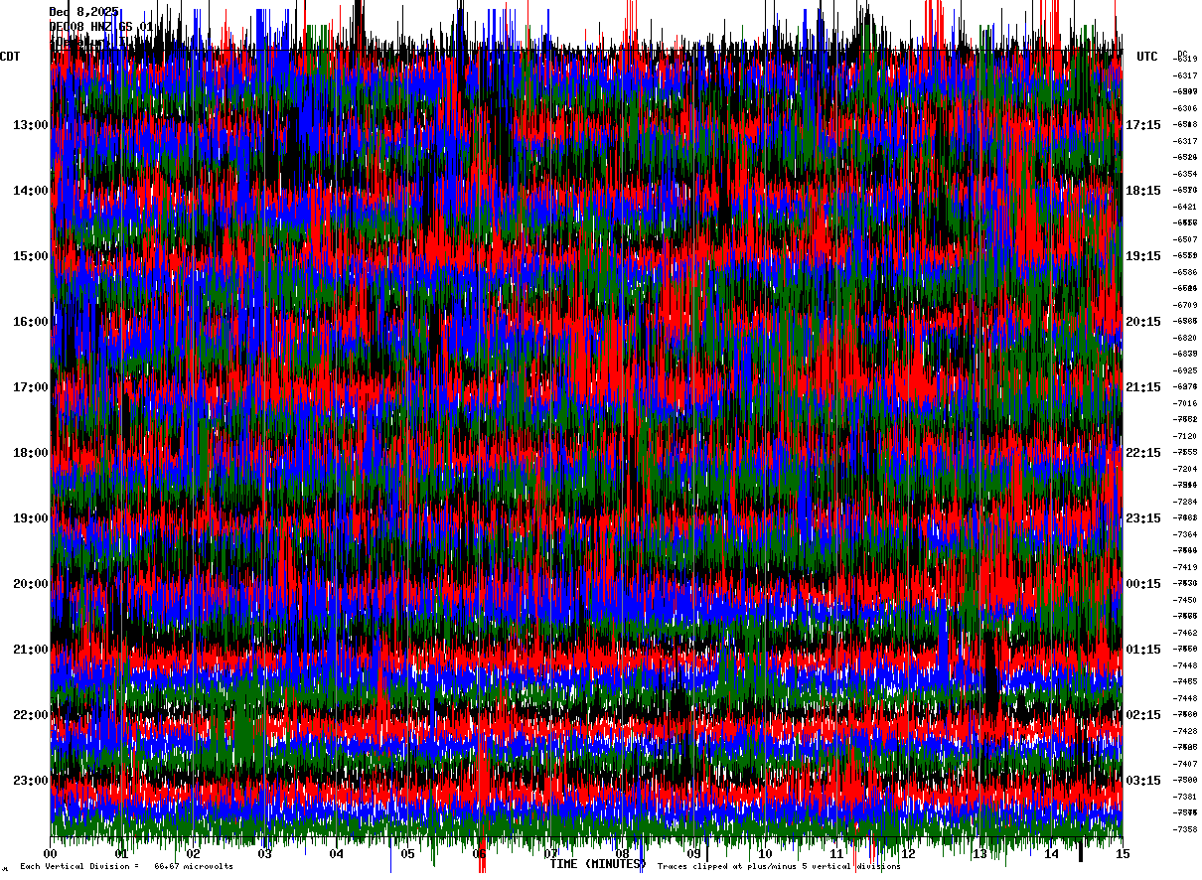The width and height of the screenshot is (1202, 880).
Task: Click the 14:00 CDT hour label
Action: (x=31, y=191)
